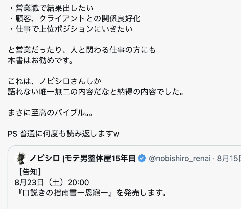241x209 pixels.
Task: Visit the @nobishiro_renai handle
Action: pos(180,159)
